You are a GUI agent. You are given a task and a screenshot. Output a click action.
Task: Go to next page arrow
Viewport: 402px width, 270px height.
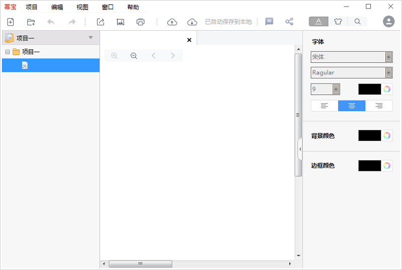point(173,56)
